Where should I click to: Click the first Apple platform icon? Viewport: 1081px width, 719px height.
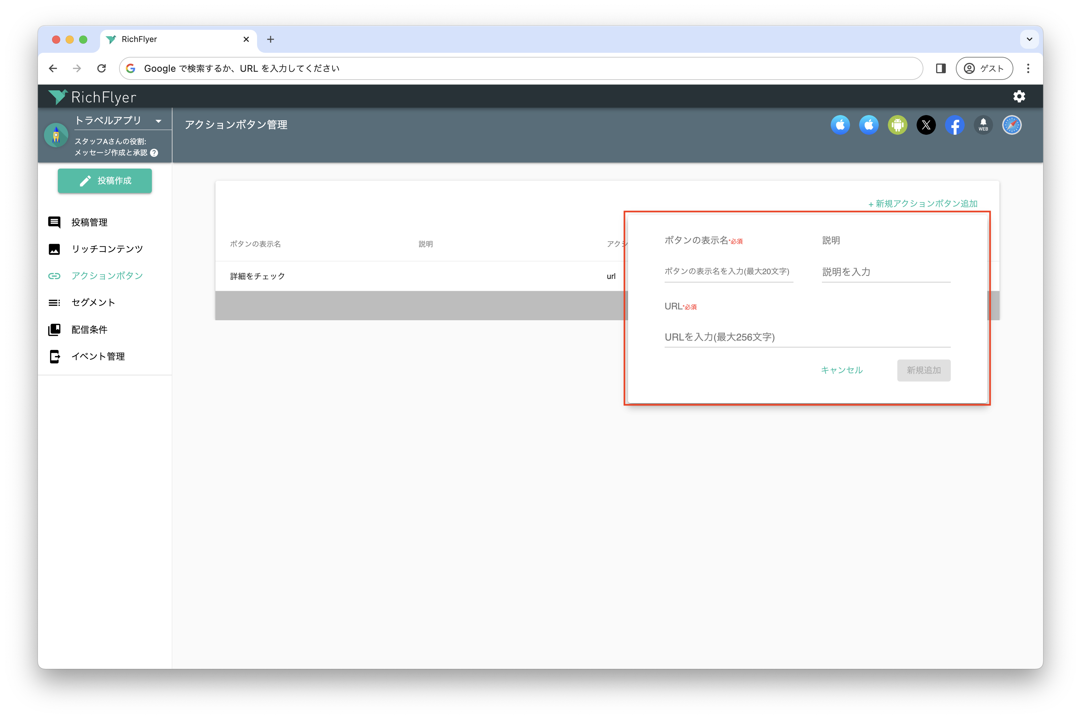point(840,125)
